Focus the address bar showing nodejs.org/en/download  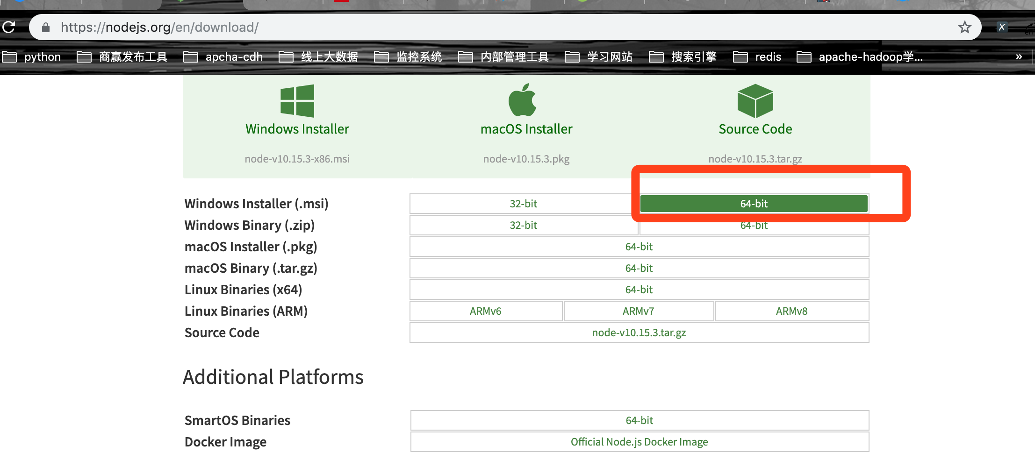click(505, 27)
